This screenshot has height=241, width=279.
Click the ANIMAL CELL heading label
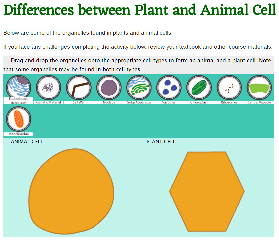27,142
